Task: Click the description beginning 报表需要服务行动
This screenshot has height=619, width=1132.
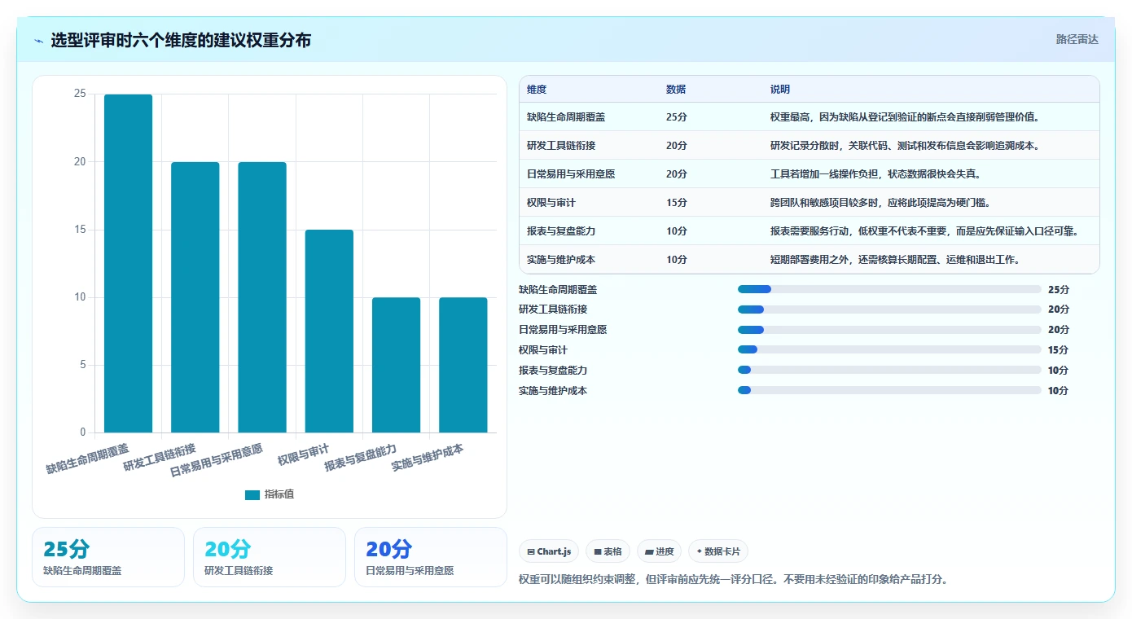Action: pos(924,231)
